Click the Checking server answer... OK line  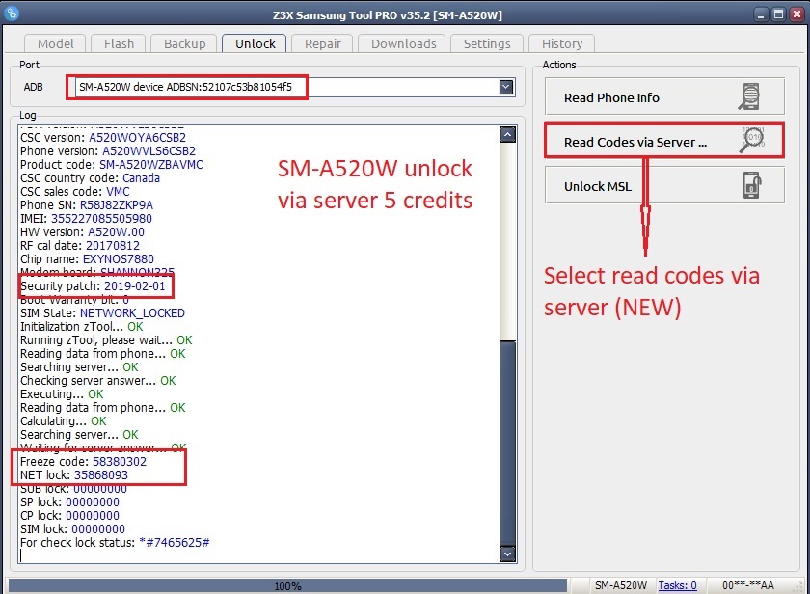[97, 380]
